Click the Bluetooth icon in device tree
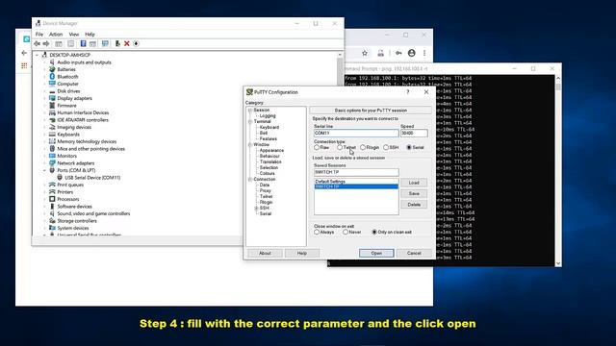This screenshot has width=616, height=346. point(52,77)
